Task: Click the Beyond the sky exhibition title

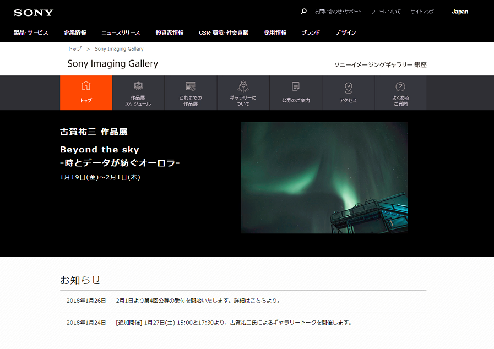Action: coord(100,149)
